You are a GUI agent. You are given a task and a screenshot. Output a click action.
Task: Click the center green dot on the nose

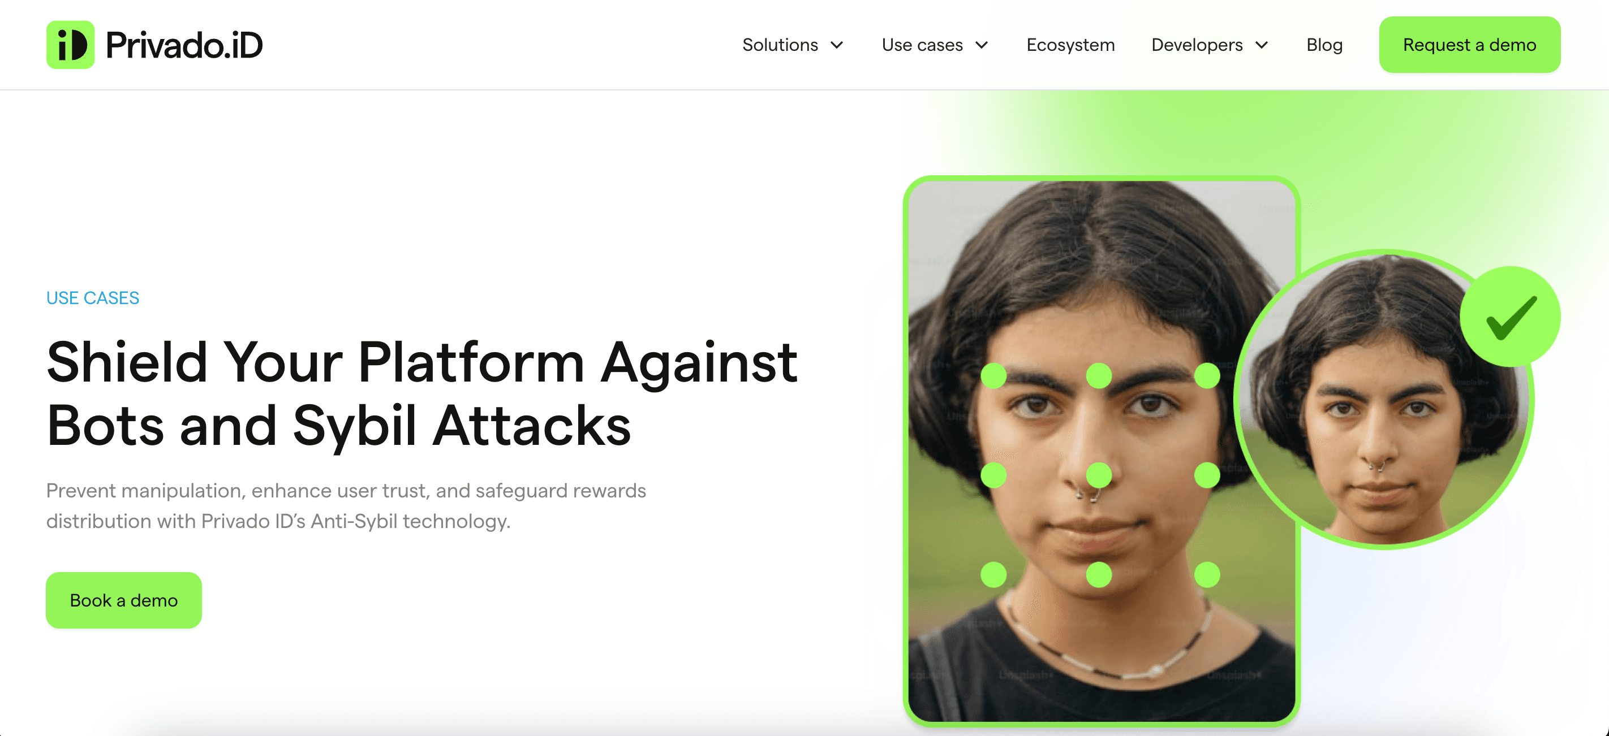tap(1099, 475)
